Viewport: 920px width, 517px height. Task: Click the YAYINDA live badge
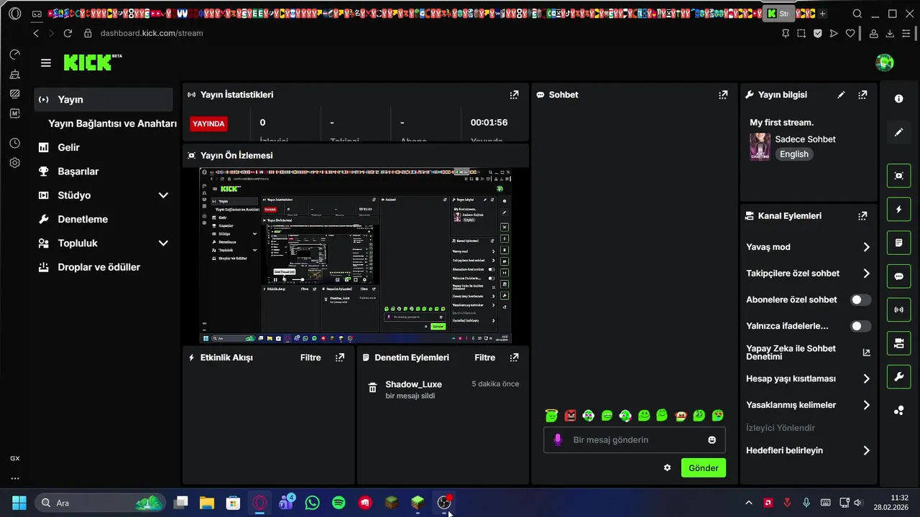pyautogui.click(x=208, y=124)
